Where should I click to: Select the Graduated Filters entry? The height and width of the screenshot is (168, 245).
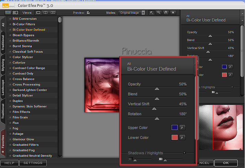point(25,145)
